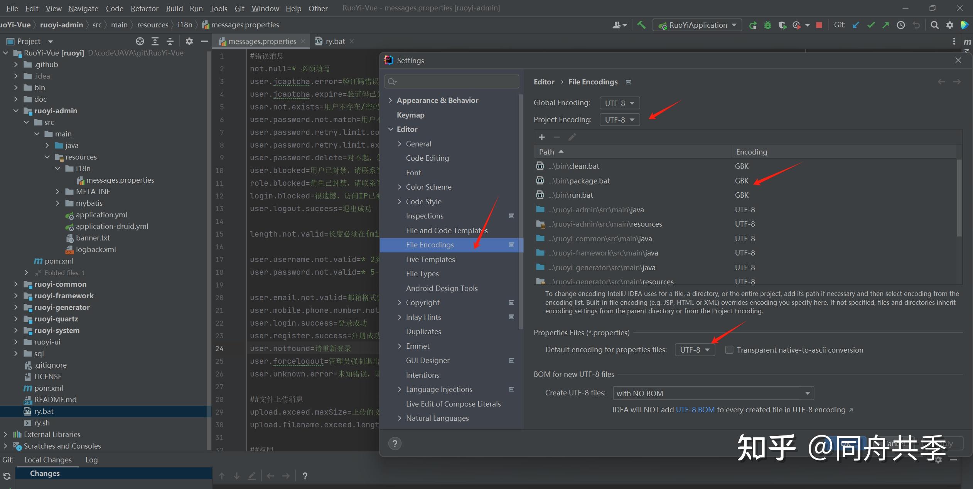The image size is (973, 489).
Task: Open Create UTF-8 files BOM dropdown
Action: click(x=713, y=393)
